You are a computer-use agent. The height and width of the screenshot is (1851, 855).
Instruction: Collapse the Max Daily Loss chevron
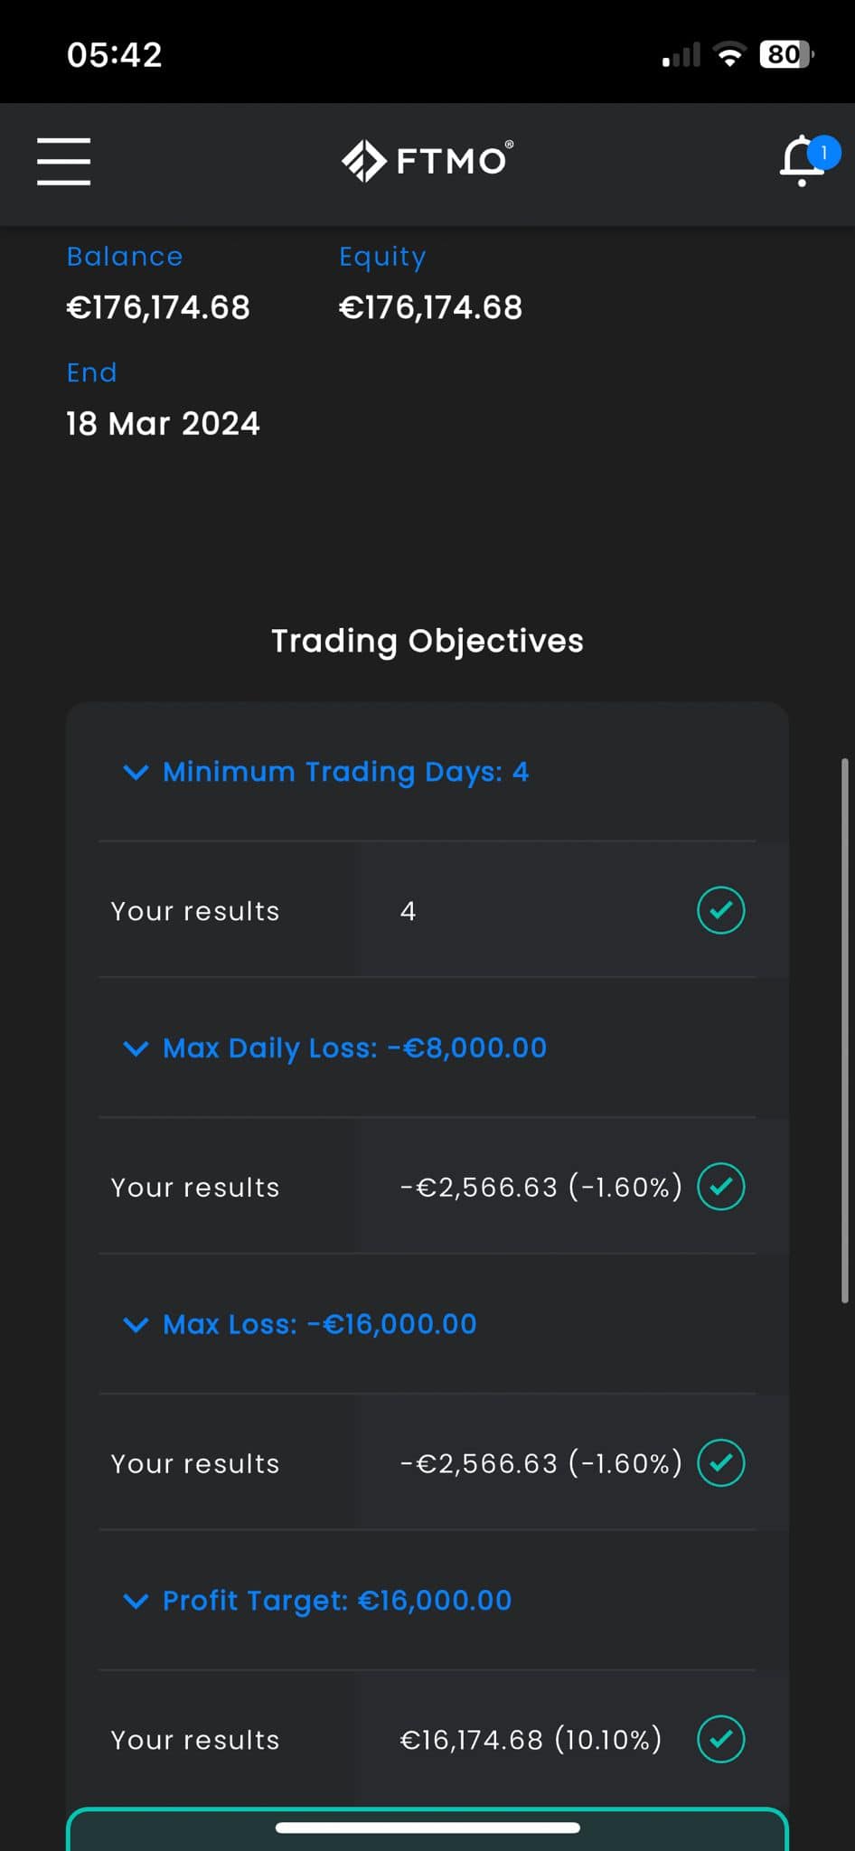pos(136,1048)
